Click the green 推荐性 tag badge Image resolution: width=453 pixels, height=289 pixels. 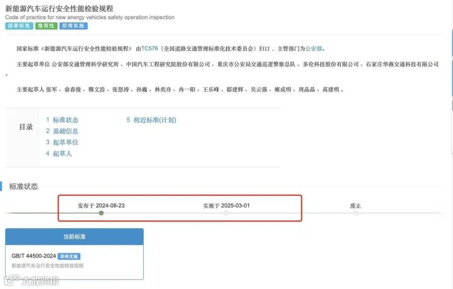46,26
